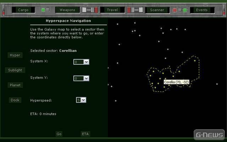
Task: Click the Dock option
Action: pyautogui.click(x=15, y=100)
